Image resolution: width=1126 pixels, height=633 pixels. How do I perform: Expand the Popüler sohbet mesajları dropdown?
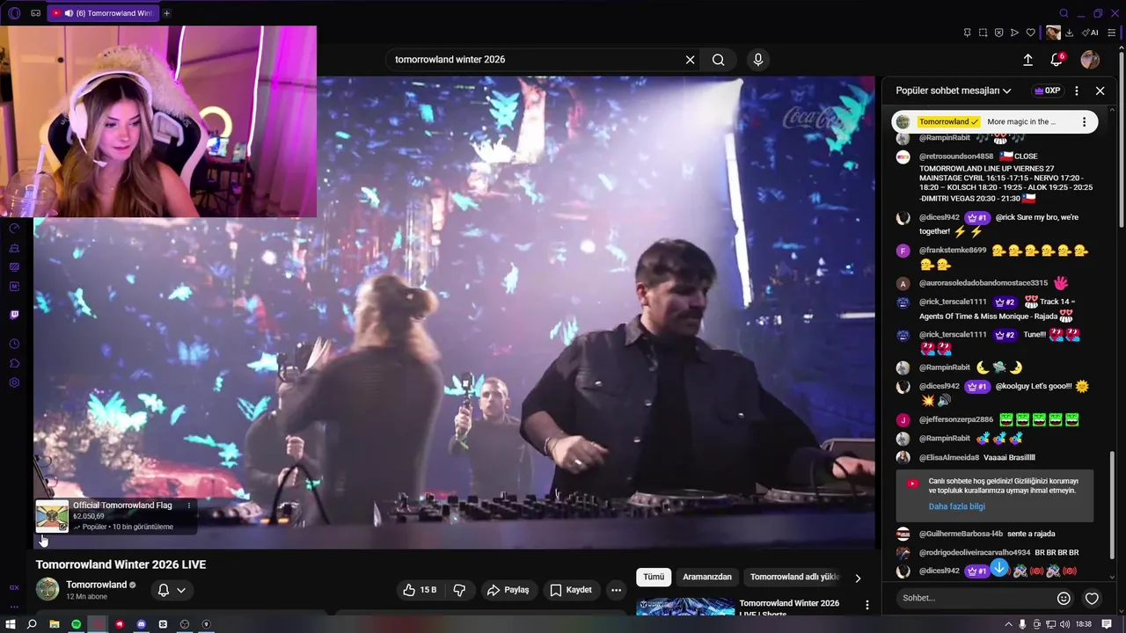(954, 91)
